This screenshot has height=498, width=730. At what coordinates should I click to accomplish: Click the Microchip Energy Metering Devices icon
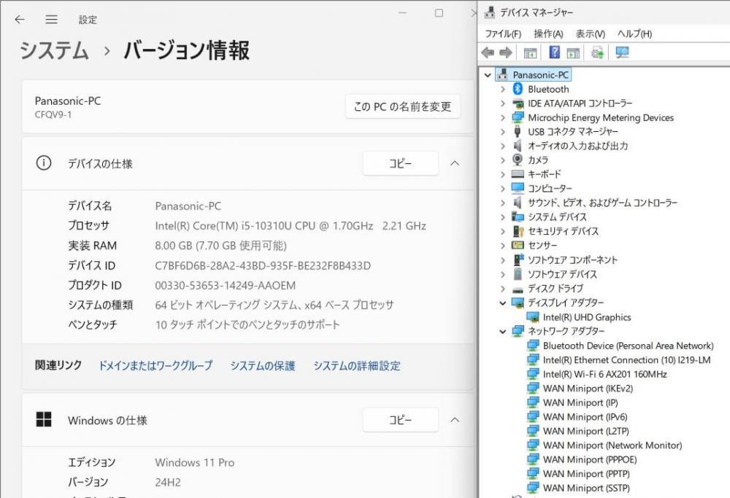(518, 117)
